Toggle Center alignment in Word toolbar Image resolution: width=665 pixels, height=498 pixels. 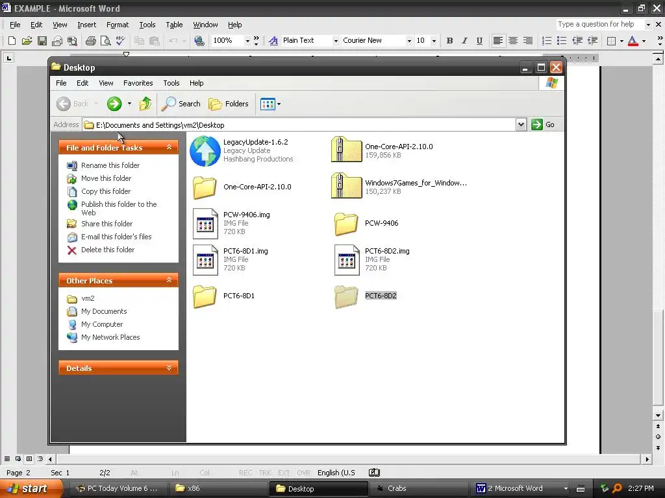tap(513, 41)
